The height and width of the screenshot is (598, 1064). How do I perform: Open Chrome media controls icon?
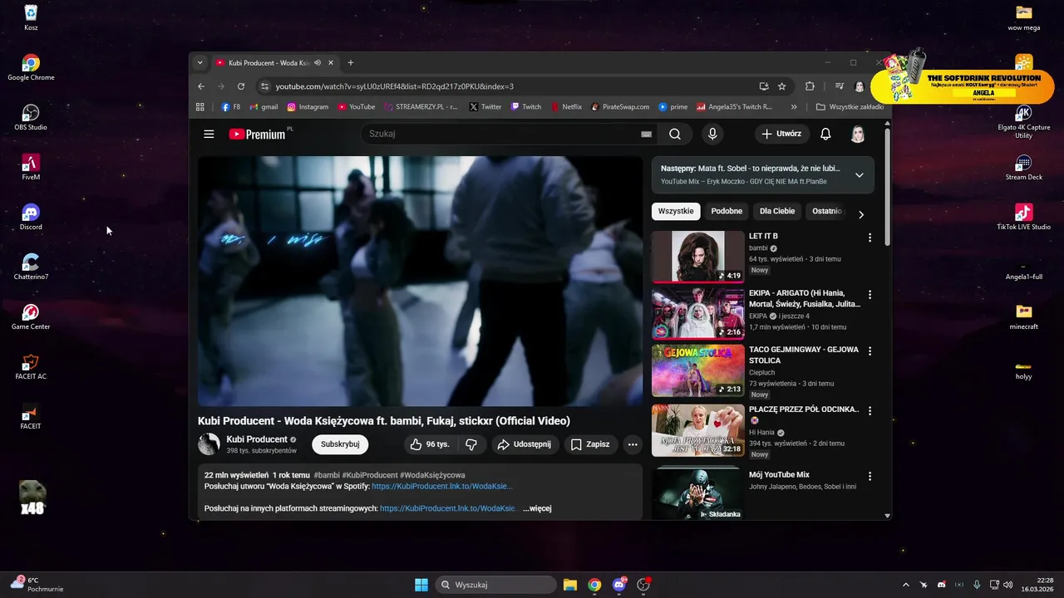tap(840, 86)
